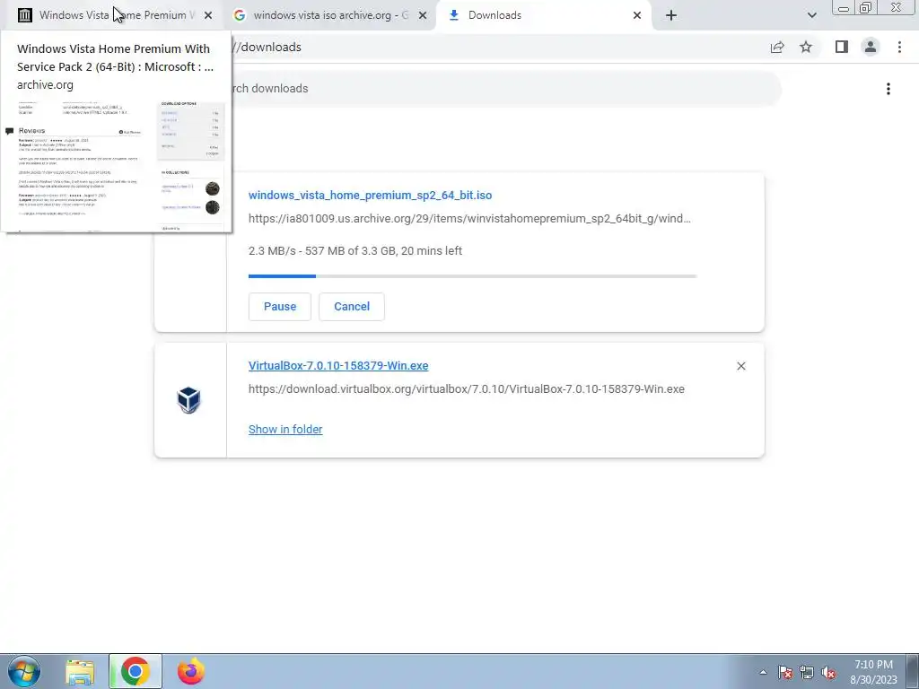Launch Firefox from the taskbar
Screen dimensions: 919x689
click(190, 671)
